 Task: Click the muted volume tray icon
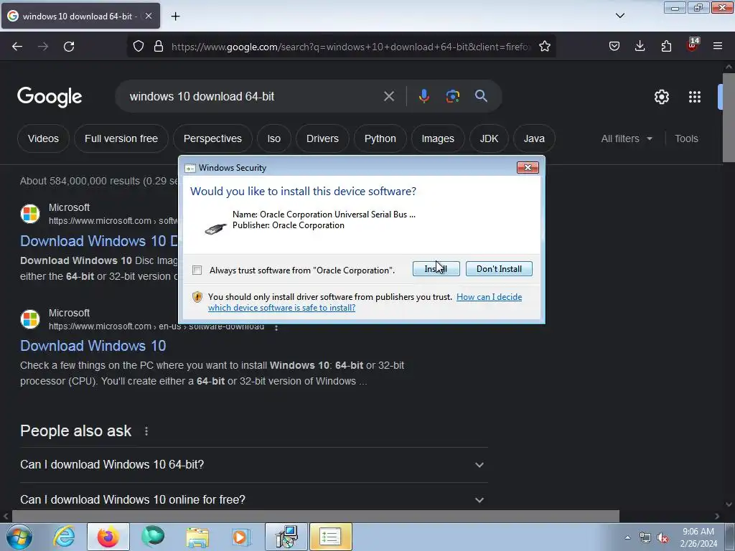click(663, 538)
